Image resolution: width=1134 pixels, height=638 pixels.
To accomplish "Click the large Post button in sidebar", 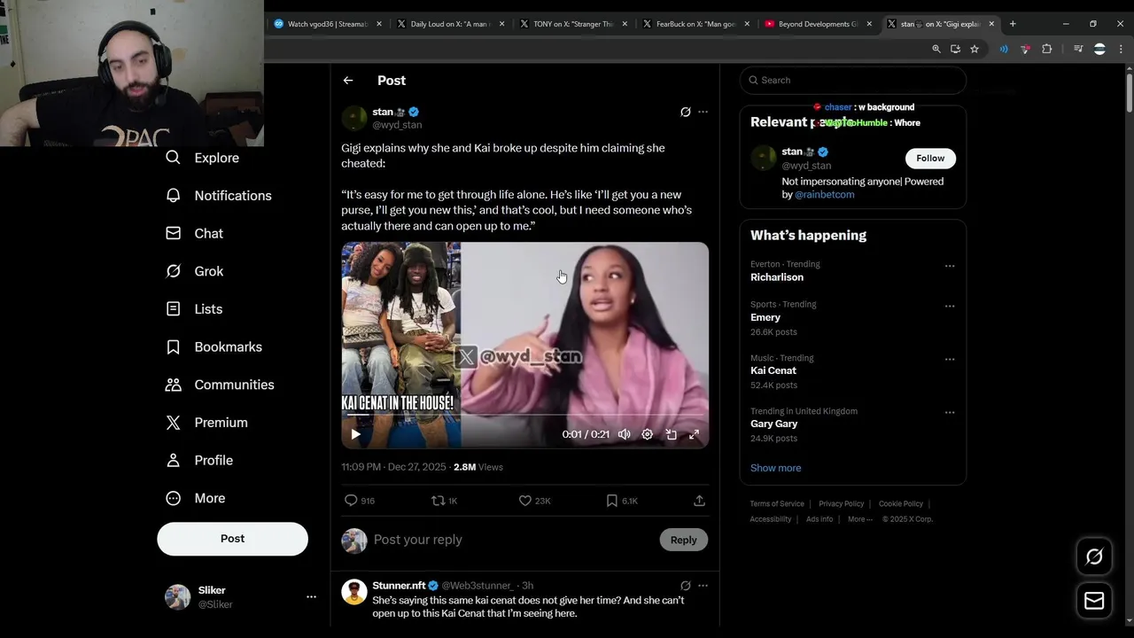I will [232, 539].
